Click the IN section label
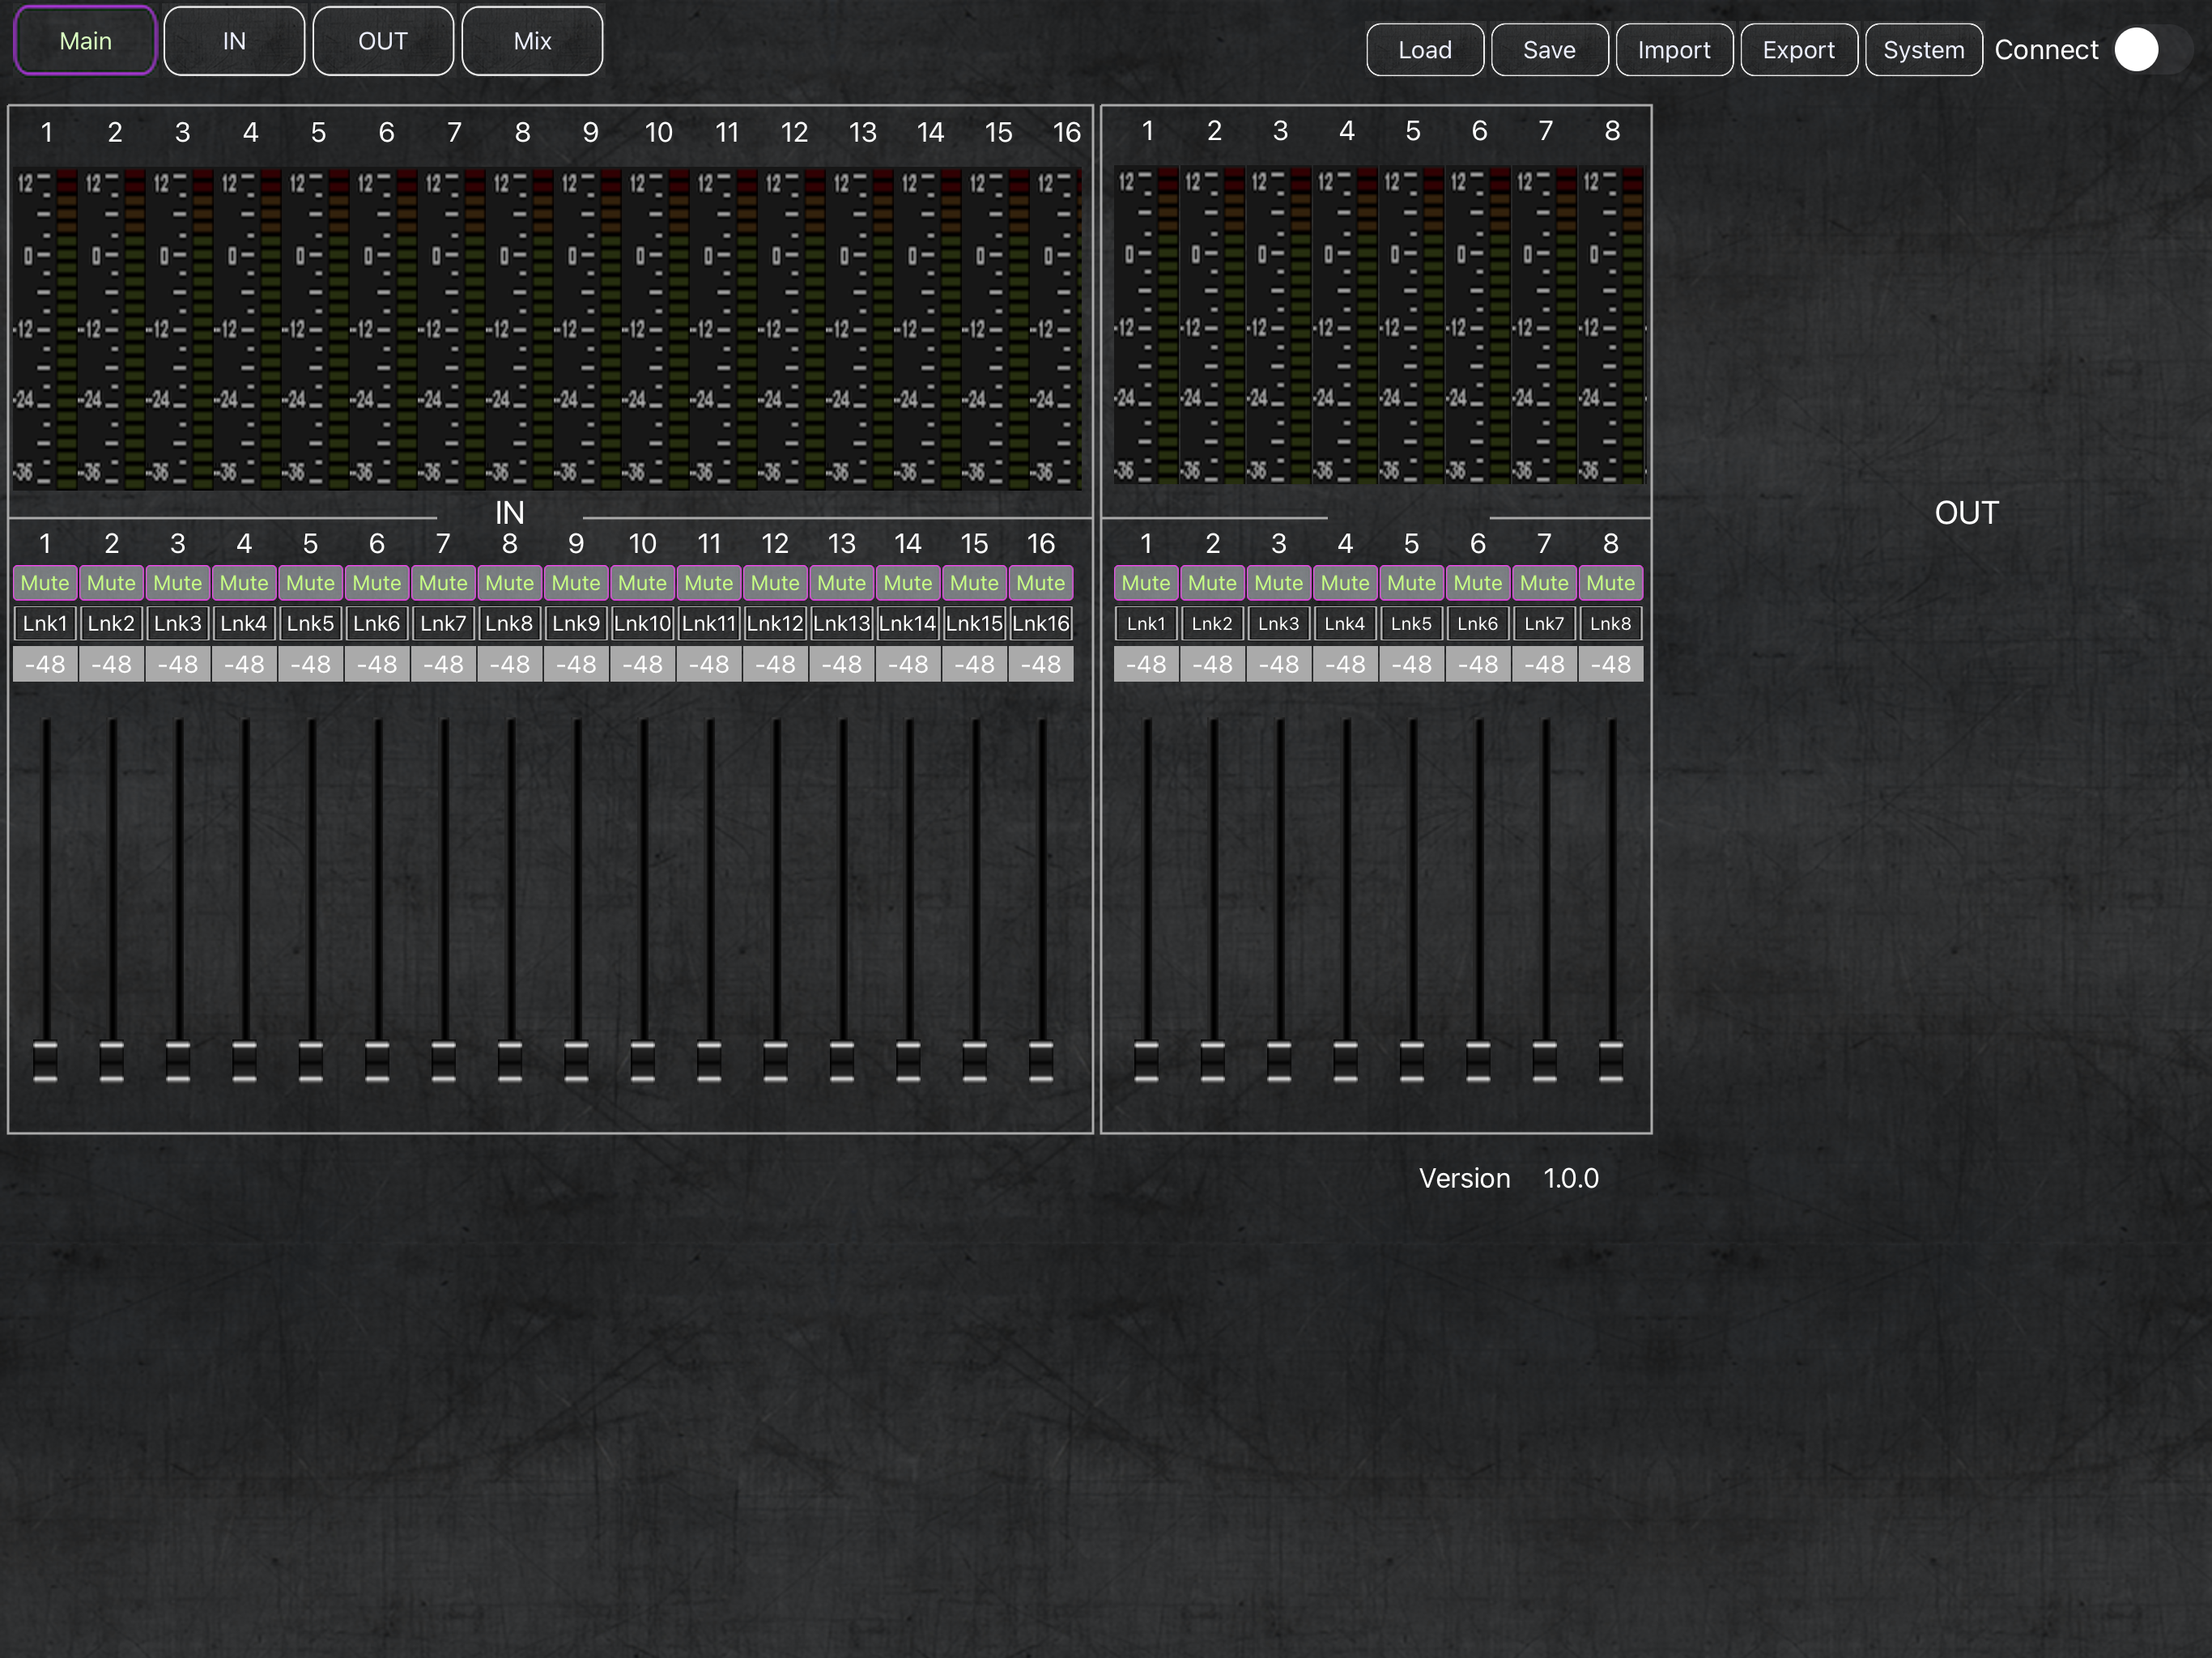 509,513
